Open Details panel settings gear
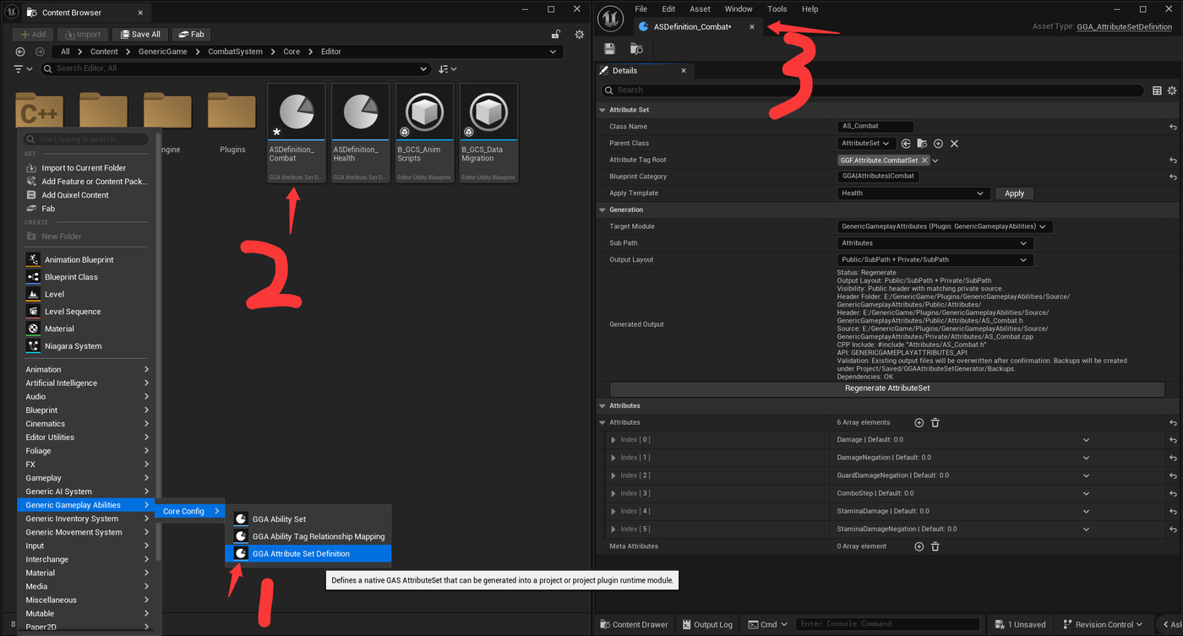The image size is (1183, 636). coord(1172,90)
